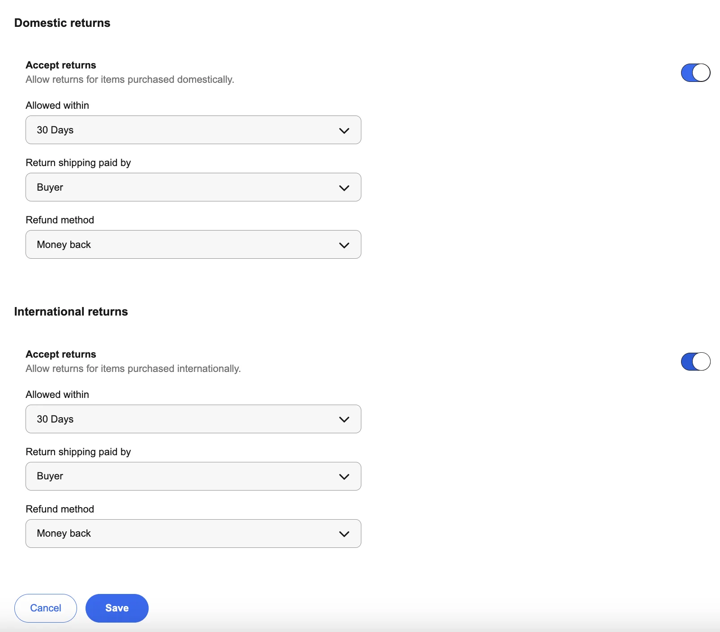Toggle the International returns Accept returns switch
The image size is (720, 632).
pos(695,362)
